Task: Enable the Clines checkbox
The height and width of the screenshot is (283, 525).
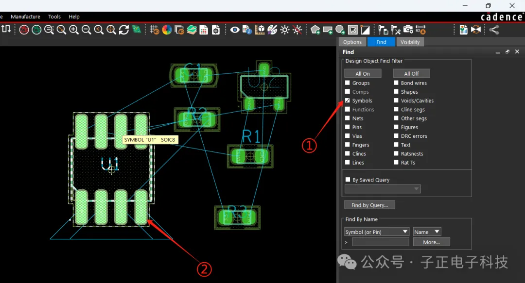Action: tap(348, 153)
